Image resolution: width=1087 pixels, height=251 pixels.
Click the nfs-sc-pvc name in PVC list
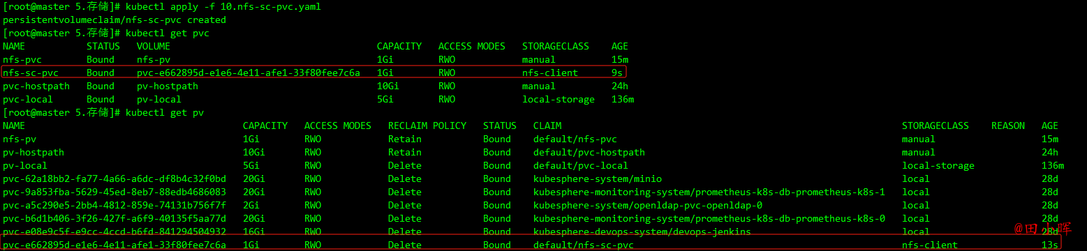click(x=31, y=73)
